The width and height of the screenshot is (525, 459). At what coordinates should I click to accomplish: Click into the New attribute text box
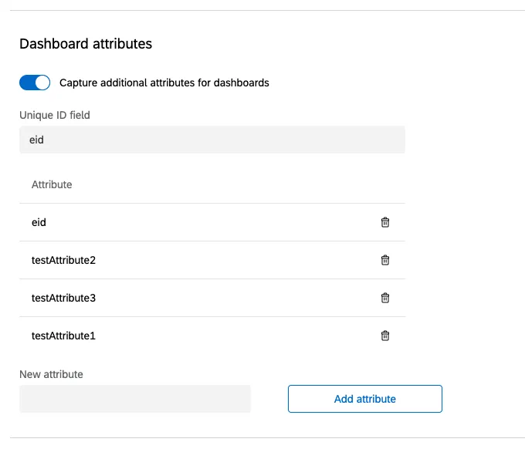(x=135, y=399)
